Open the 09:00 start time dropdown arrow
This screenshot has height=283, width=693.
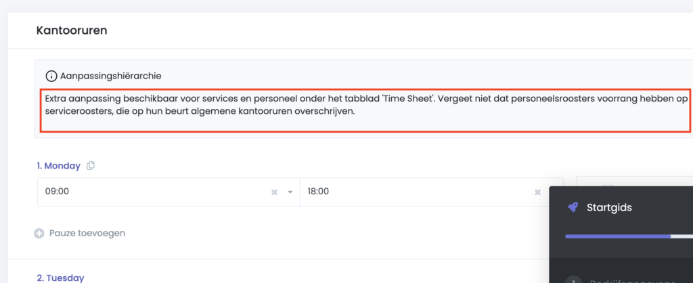[x=290, y=192]
